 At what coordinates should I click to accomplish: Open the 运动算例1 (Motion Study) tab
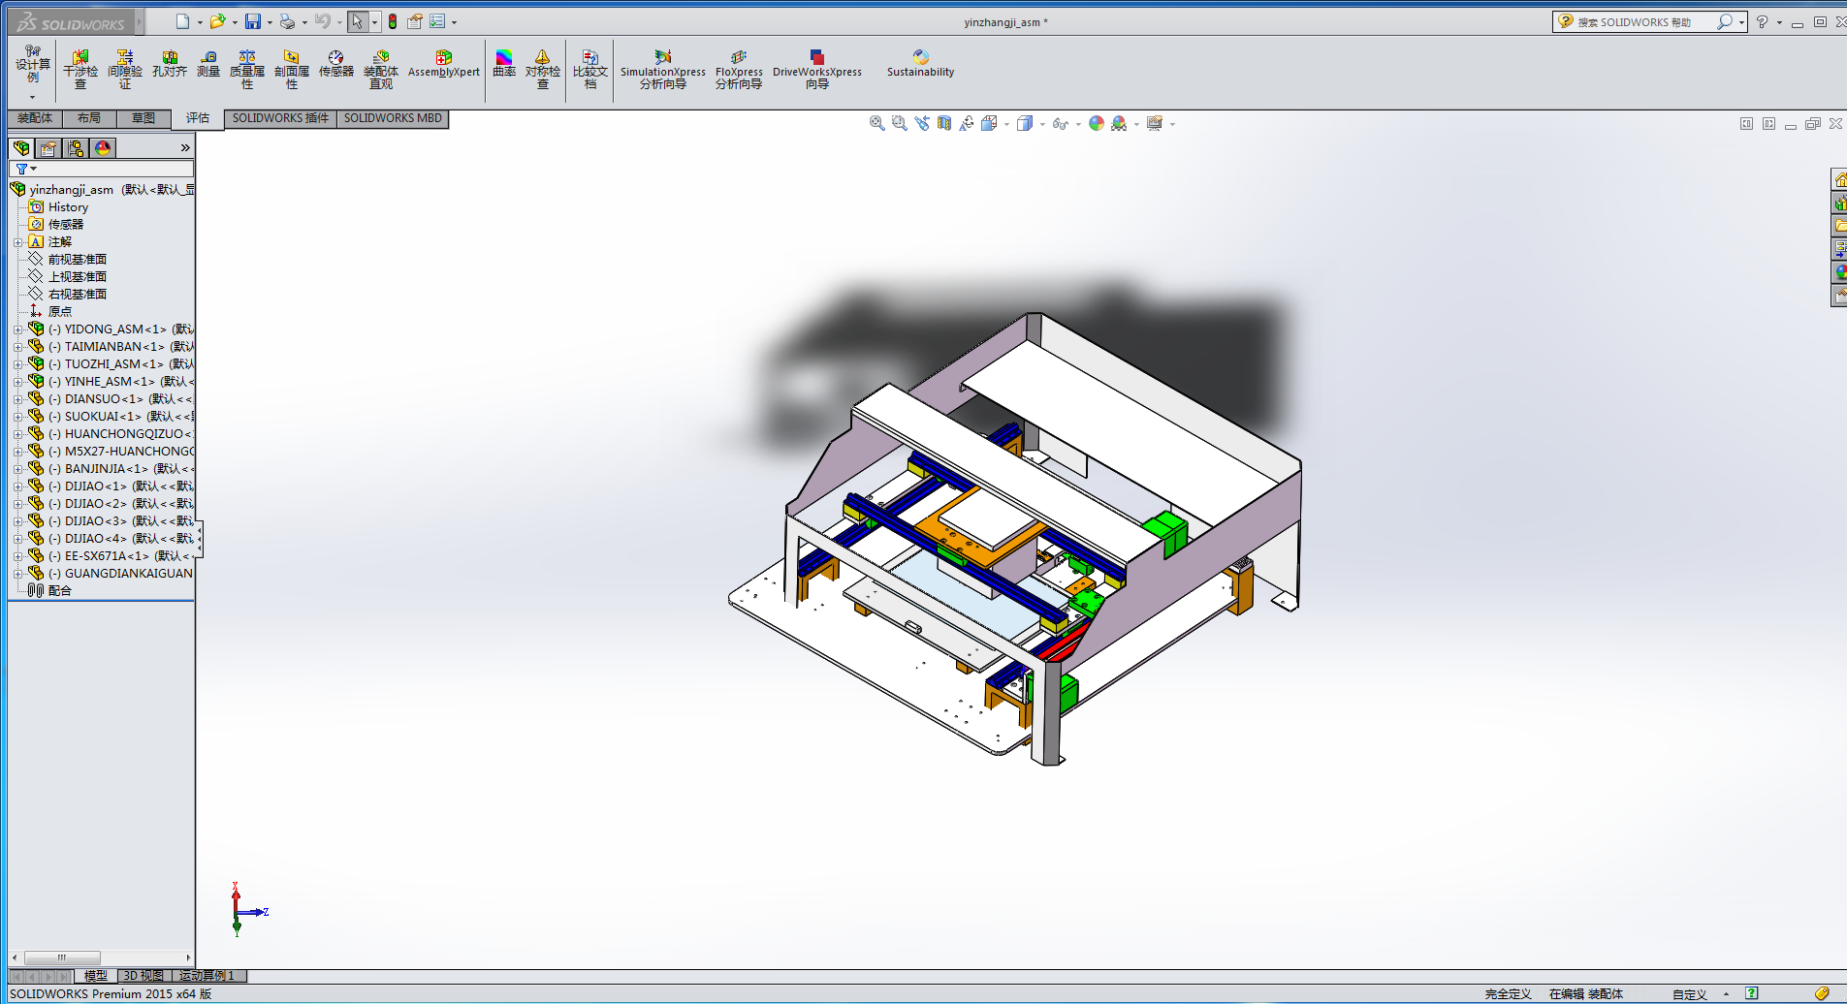pyautogui.click(x=208, y=976)
